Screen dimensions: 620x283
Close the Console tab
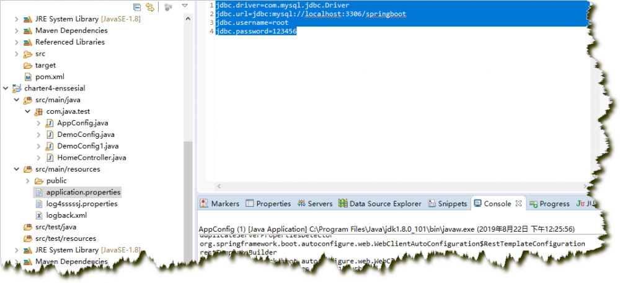point(519,204)
